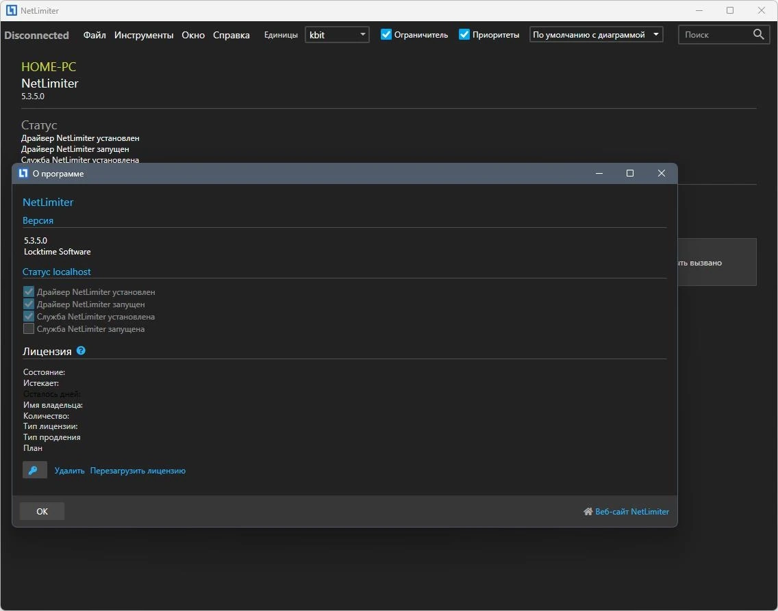Click the OK button
The width and height of the screenshot is (778, 611).
tap(42, 511)
